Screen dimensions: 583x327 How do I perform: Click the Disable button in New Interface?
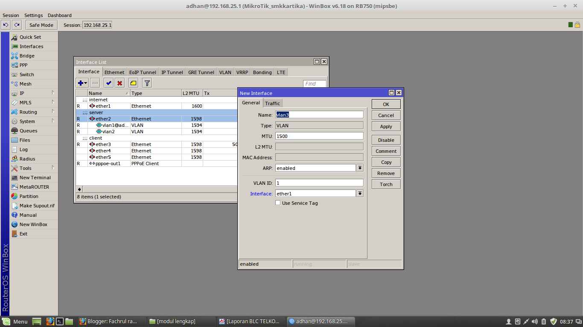click(x=386, y=140)
